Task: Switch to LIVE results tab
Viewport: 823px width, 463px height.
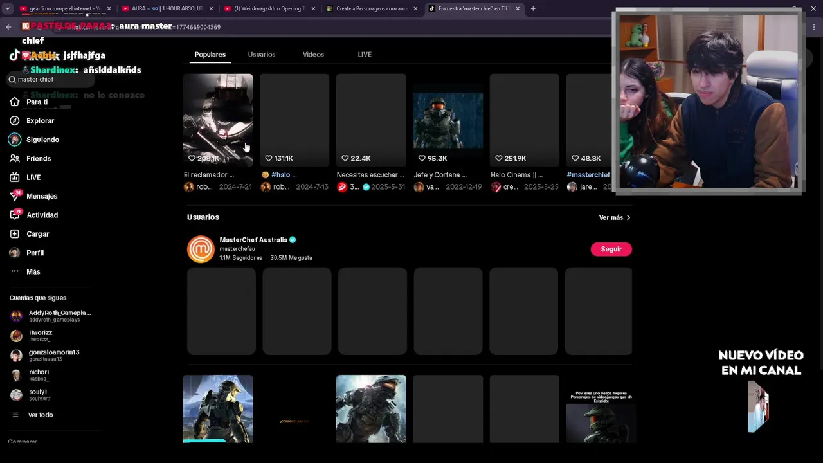Action: click(x=365, y=55)
